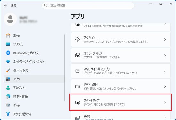Open ホーム in the sidebar
176x120 pixels.
coord(17,35)
